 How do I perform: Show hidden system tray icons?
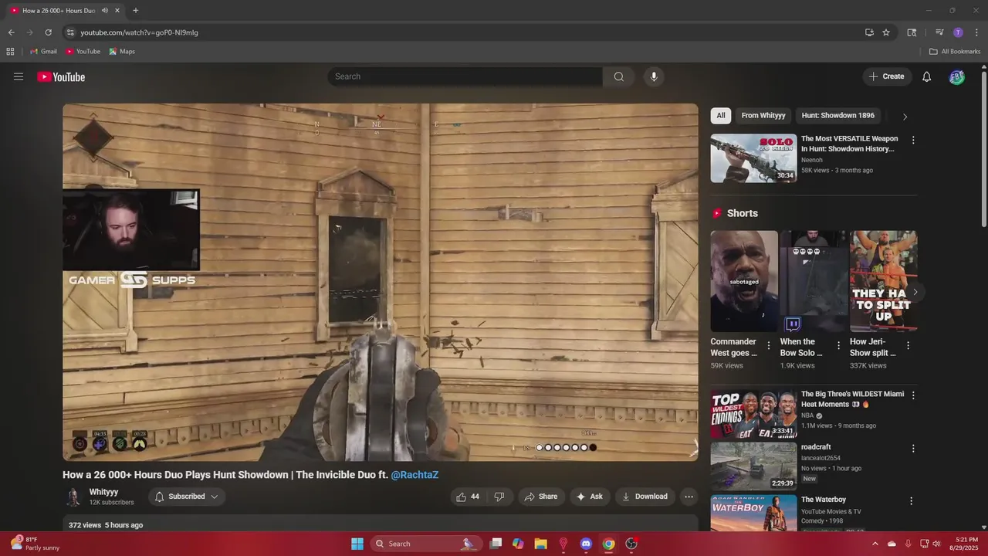pyautogui.click(x=875, y=544)
